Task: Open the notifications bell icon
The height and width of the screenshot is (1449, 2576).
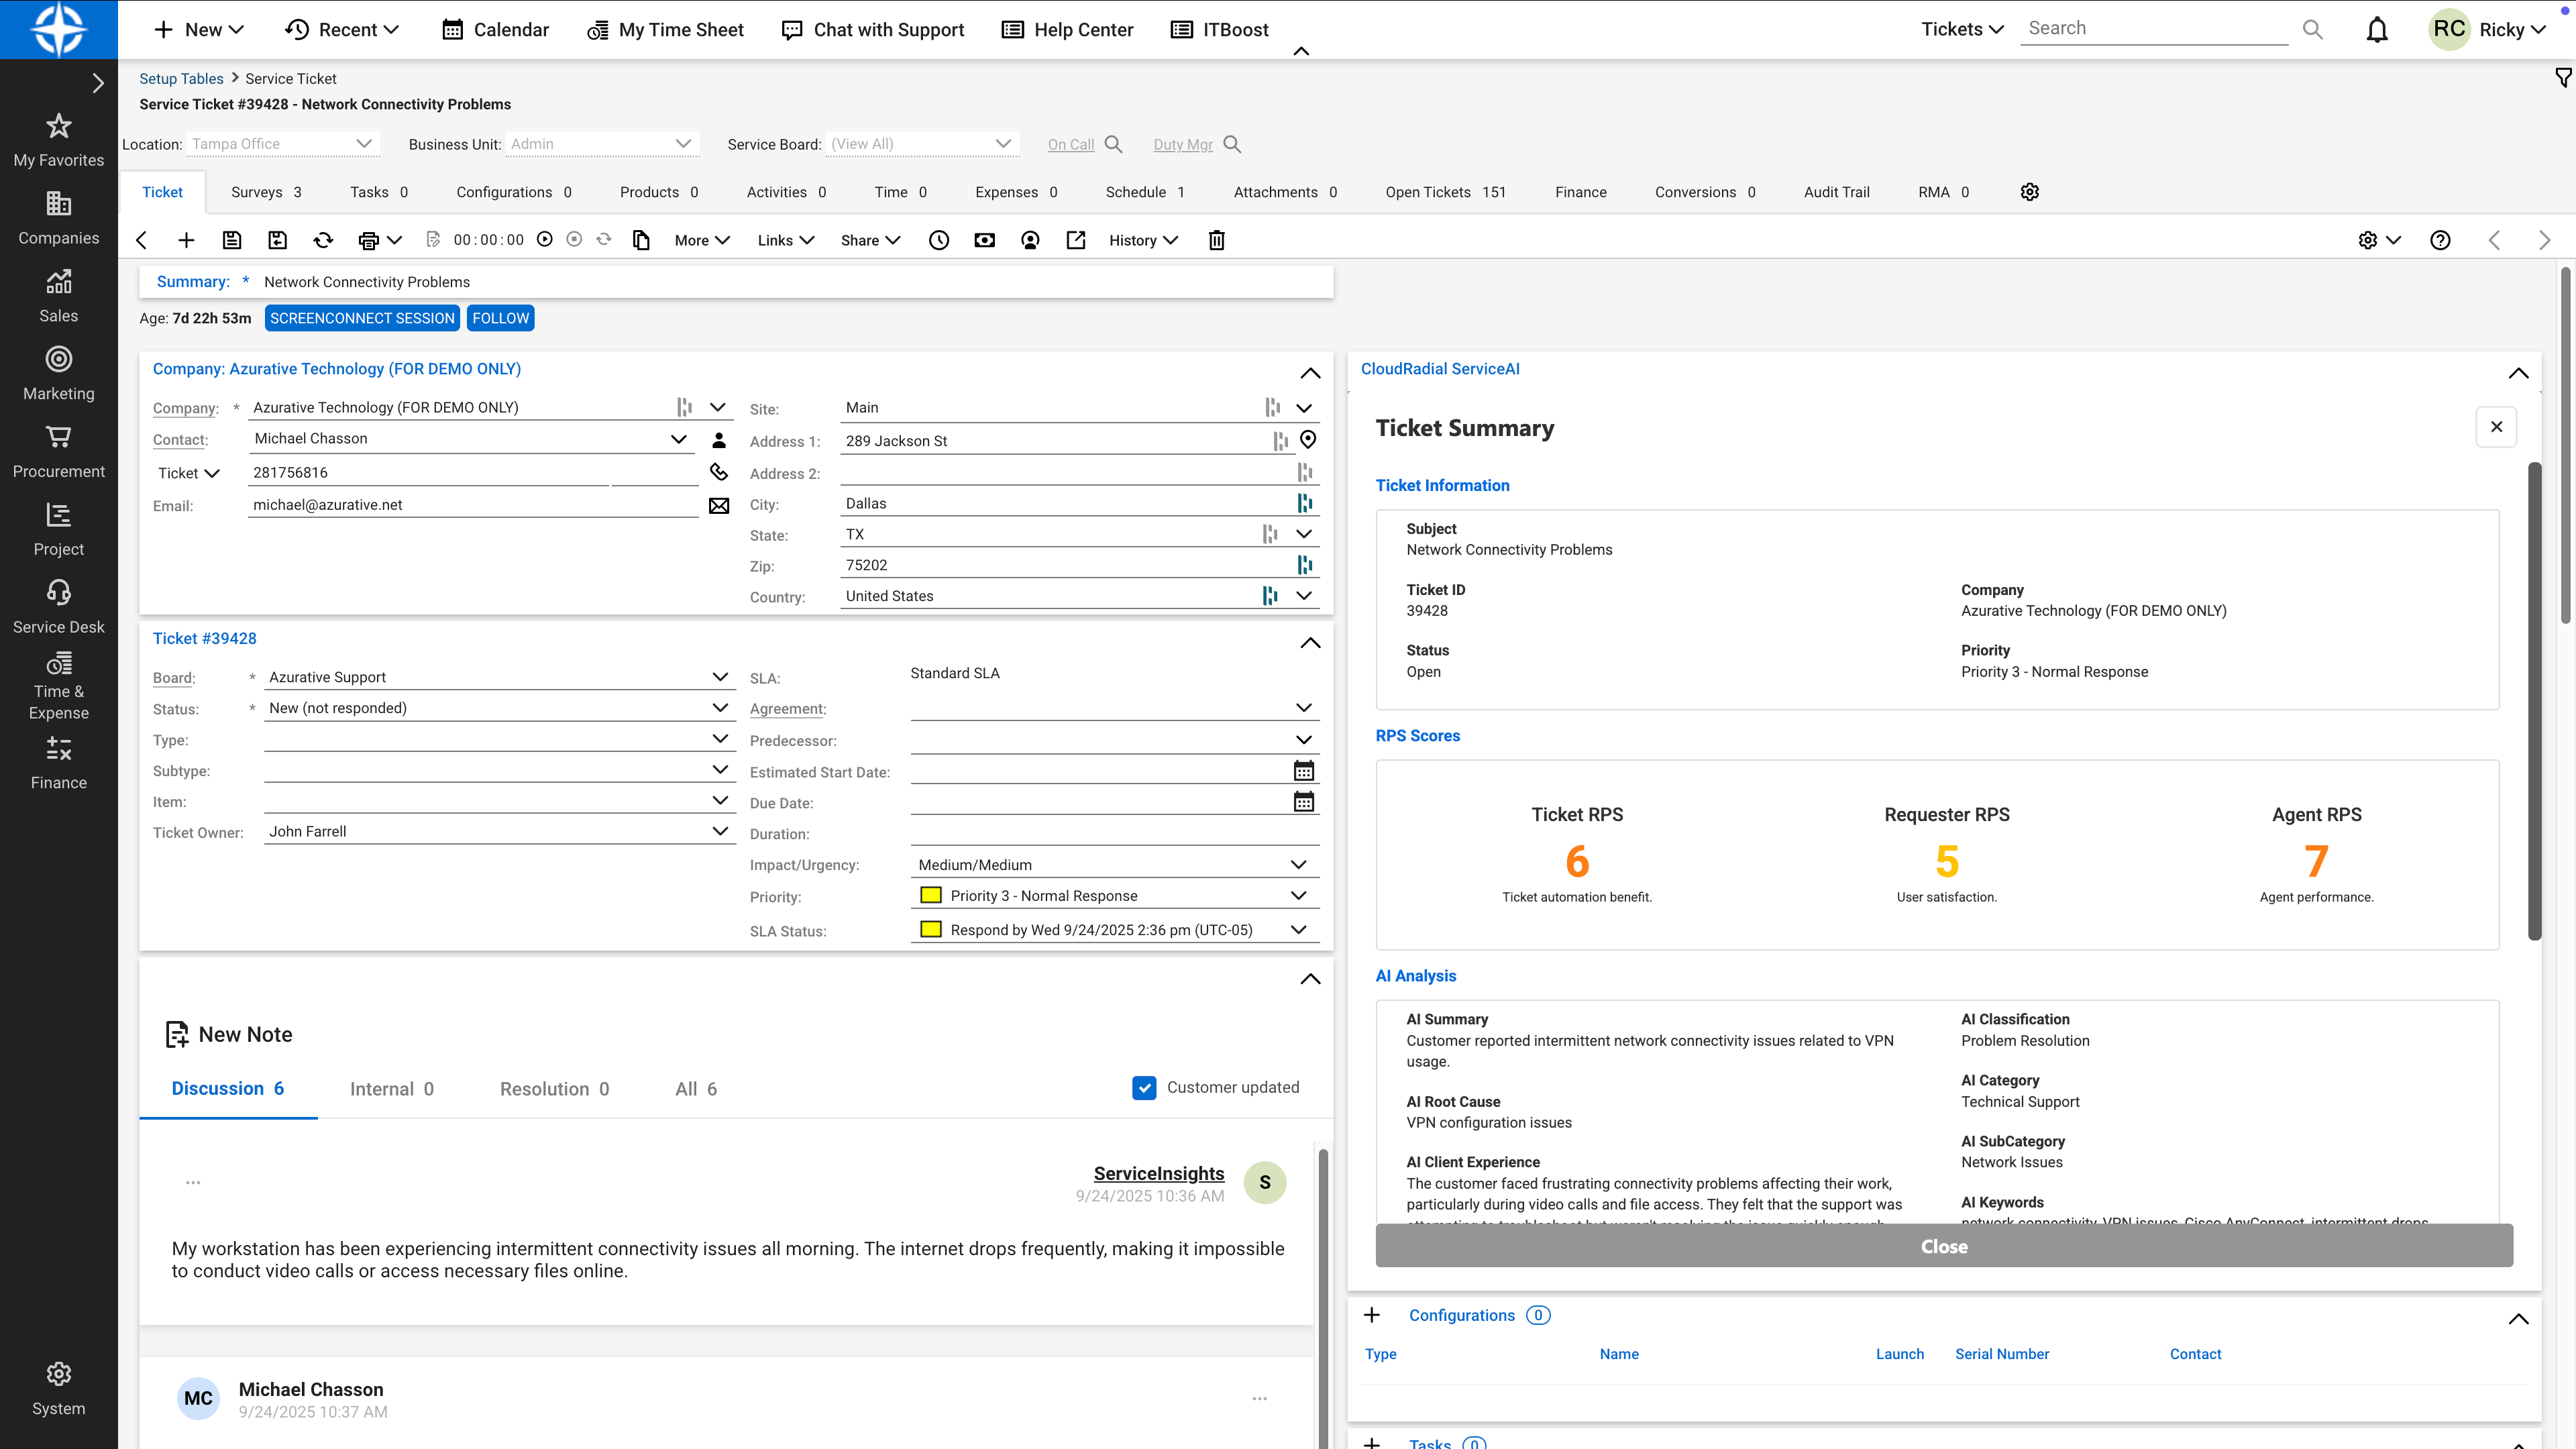Action: [x=2377, y=30]
